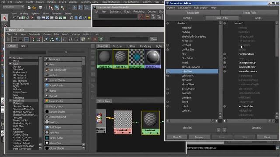Click the Reload Left button
Viewport: 280px width, 157px height.
click(193, 13)
